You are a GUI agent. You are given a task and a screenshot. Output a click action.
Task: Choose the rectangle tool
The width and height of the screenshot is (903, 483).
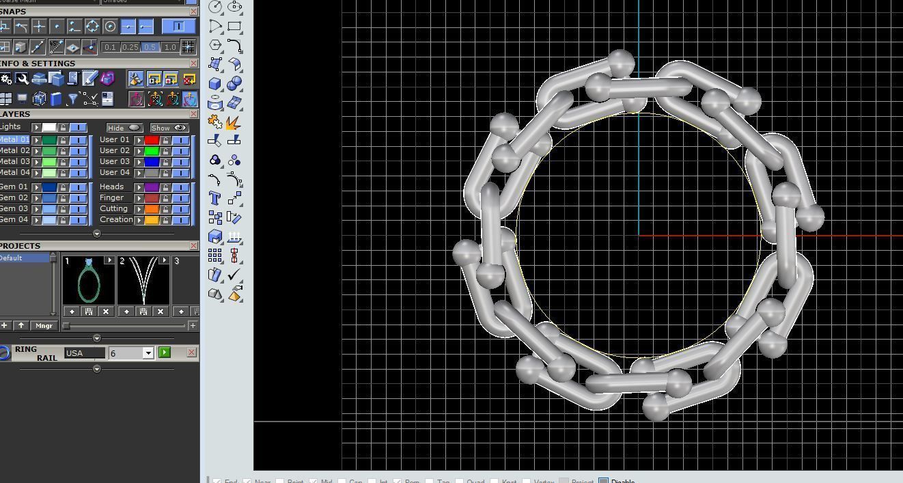[234, 26]
